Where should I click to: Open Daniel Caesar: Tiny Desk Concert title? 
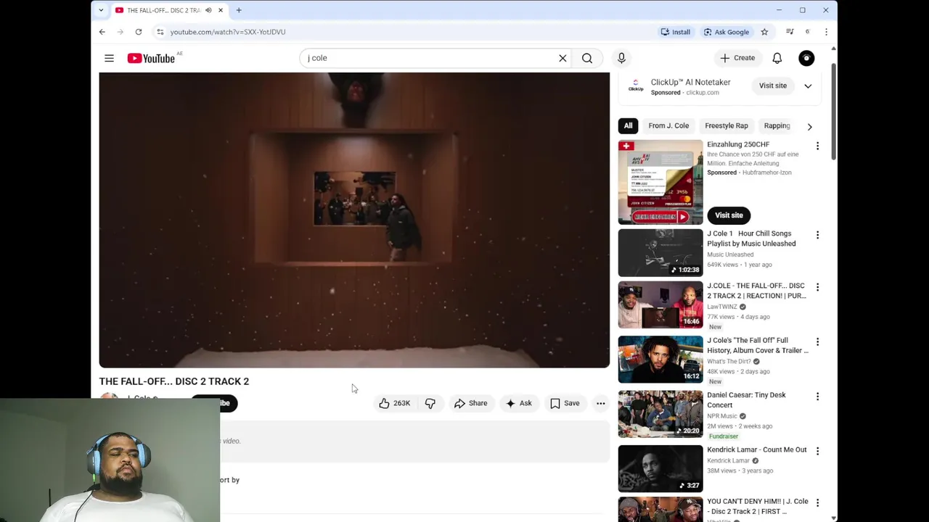[x=747, y=400]
